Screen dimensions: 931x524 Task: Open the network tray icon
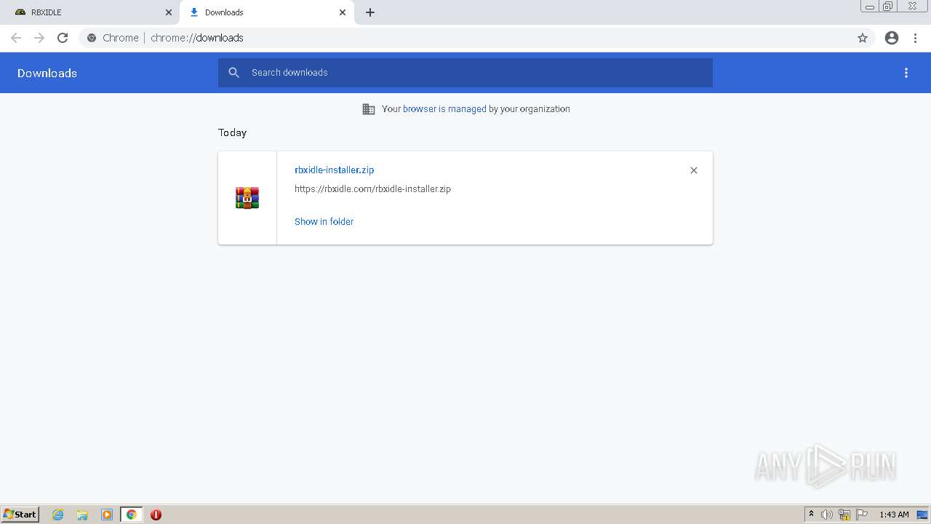tap(844, 515)
